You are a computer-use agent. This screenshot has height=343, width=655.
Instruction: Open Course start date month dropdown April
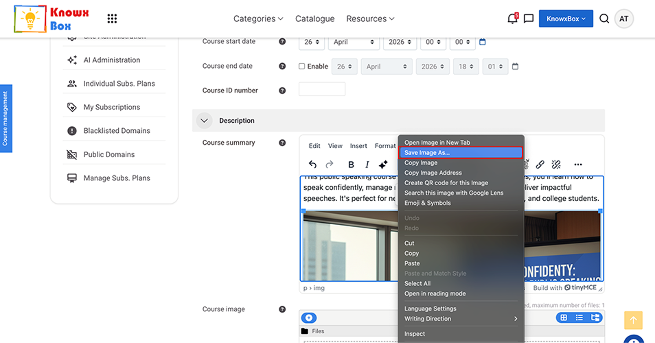coord(354,42)
